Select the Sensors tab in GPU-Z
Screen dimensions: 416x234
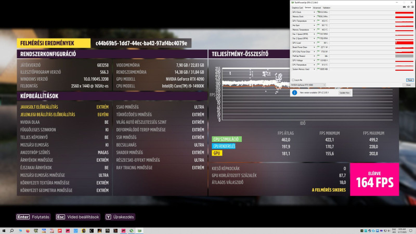pos(308,8)
